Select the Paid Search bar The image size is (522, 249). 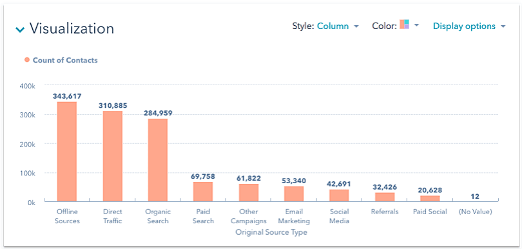(x=203, y=192)
